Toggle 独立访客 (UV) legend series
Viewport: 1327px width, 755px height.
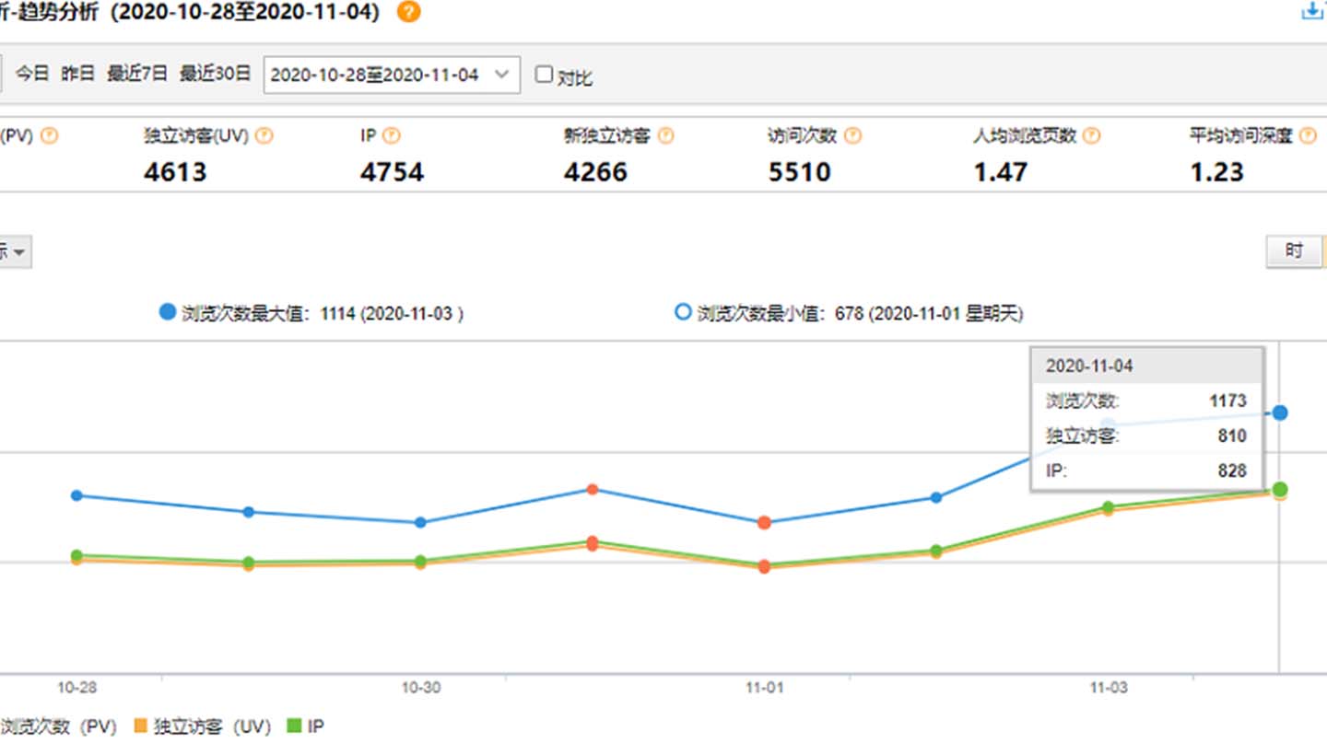(x=202, y=726)
